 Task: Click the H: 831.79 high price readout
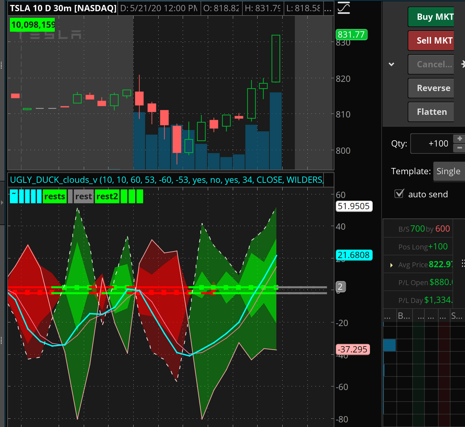click(x=263, y=8)
